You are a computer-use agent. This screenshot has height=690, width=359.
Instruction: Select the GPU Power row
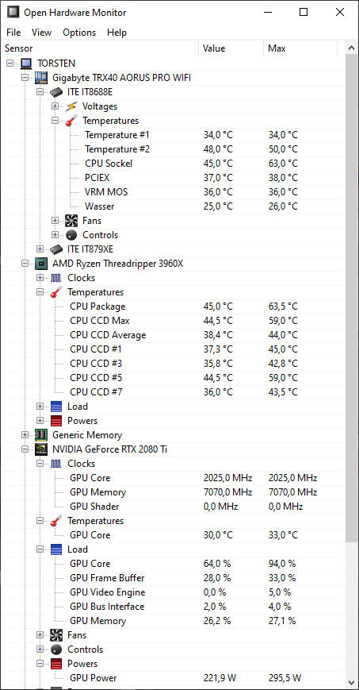pyautogui.click(x=174, y=678)
